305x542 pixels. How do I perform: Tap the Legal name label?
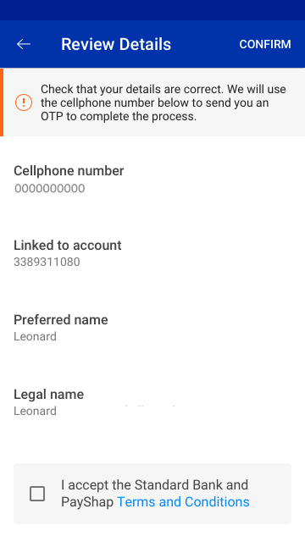click(49, 395)
